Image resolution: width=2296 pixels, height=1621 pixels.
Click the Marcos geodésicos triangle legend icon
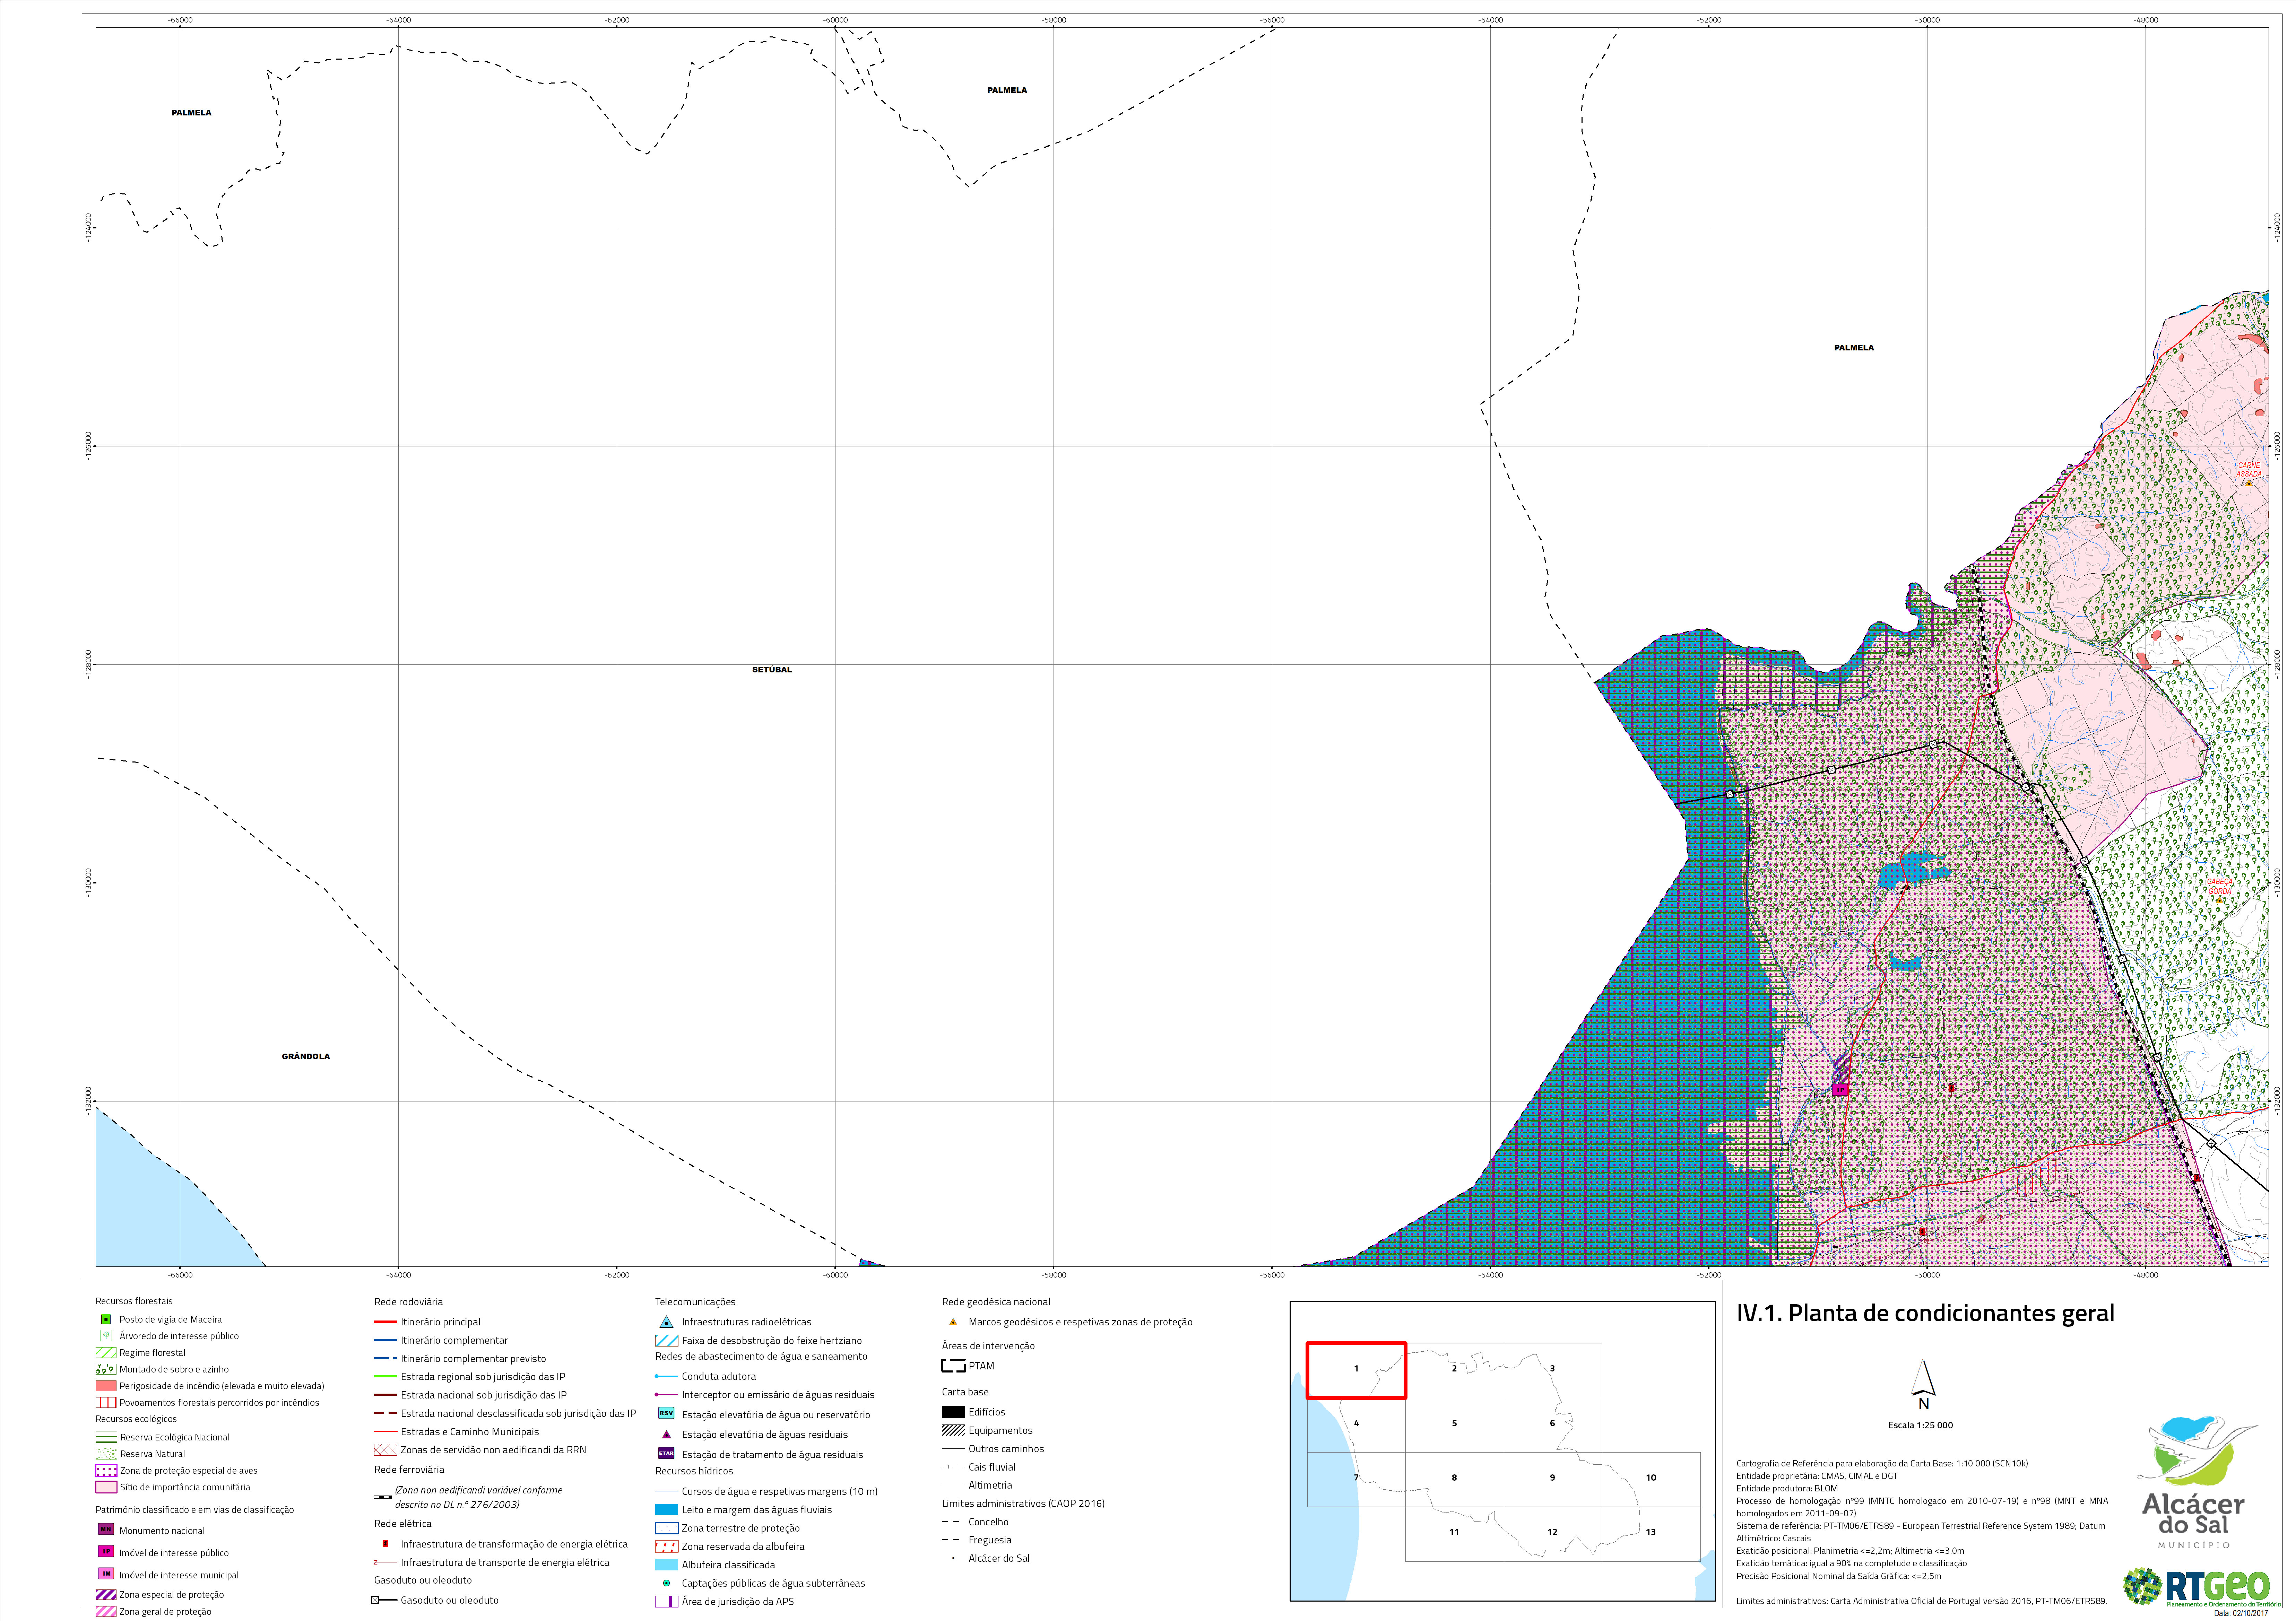953,1322
